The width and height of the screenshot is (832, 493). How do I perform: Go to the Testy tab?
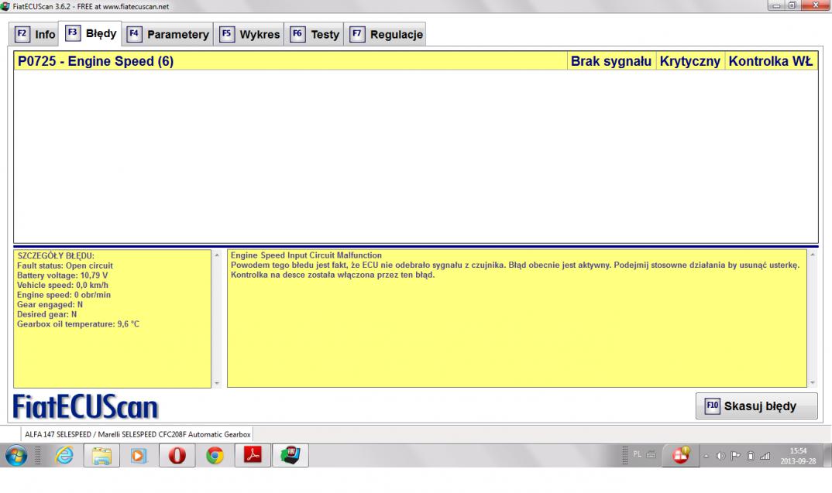tap(314, 35)
